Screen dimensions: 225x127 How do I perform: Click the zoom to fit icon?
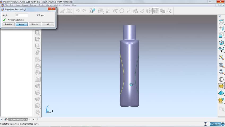point(221,65)
